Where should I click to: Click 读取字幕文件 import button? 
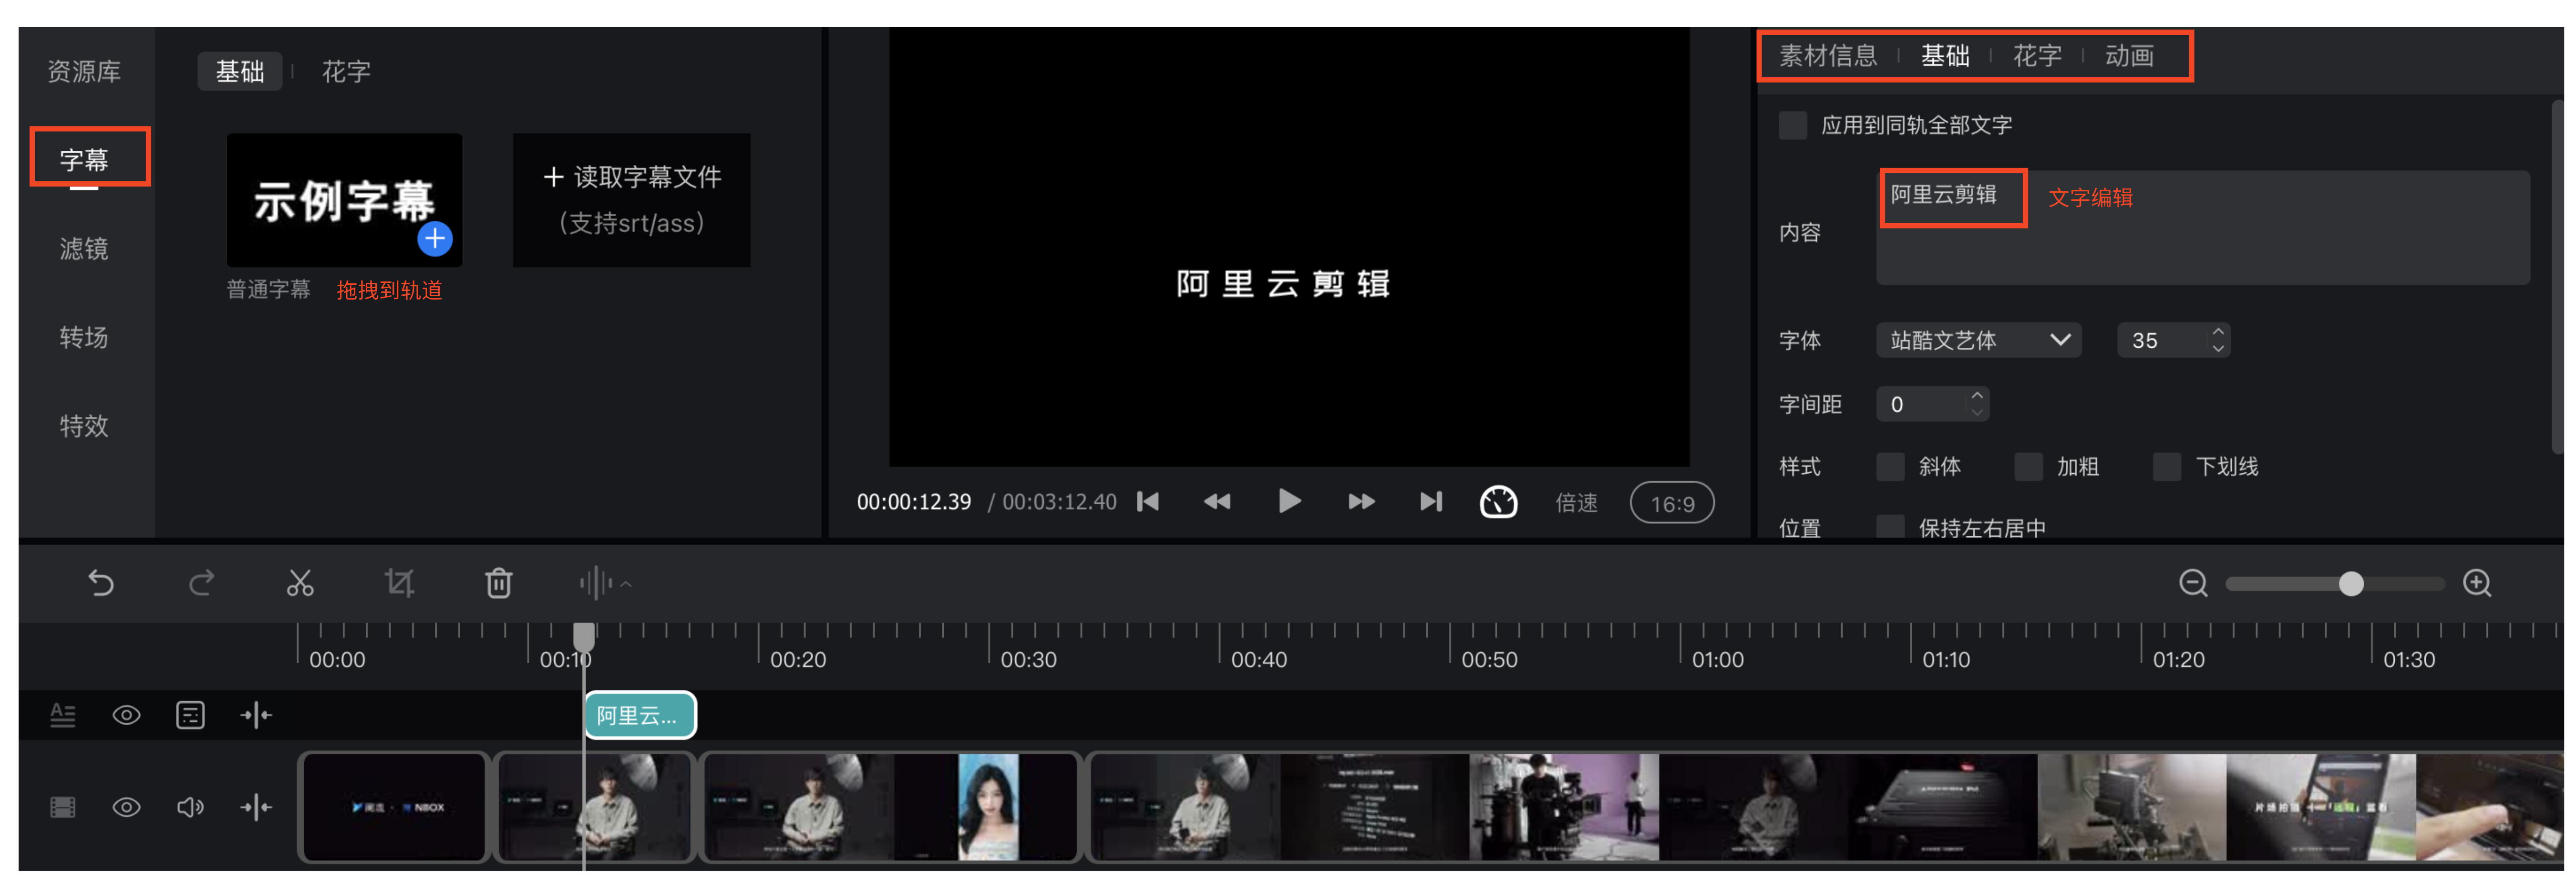coord(632,200)
